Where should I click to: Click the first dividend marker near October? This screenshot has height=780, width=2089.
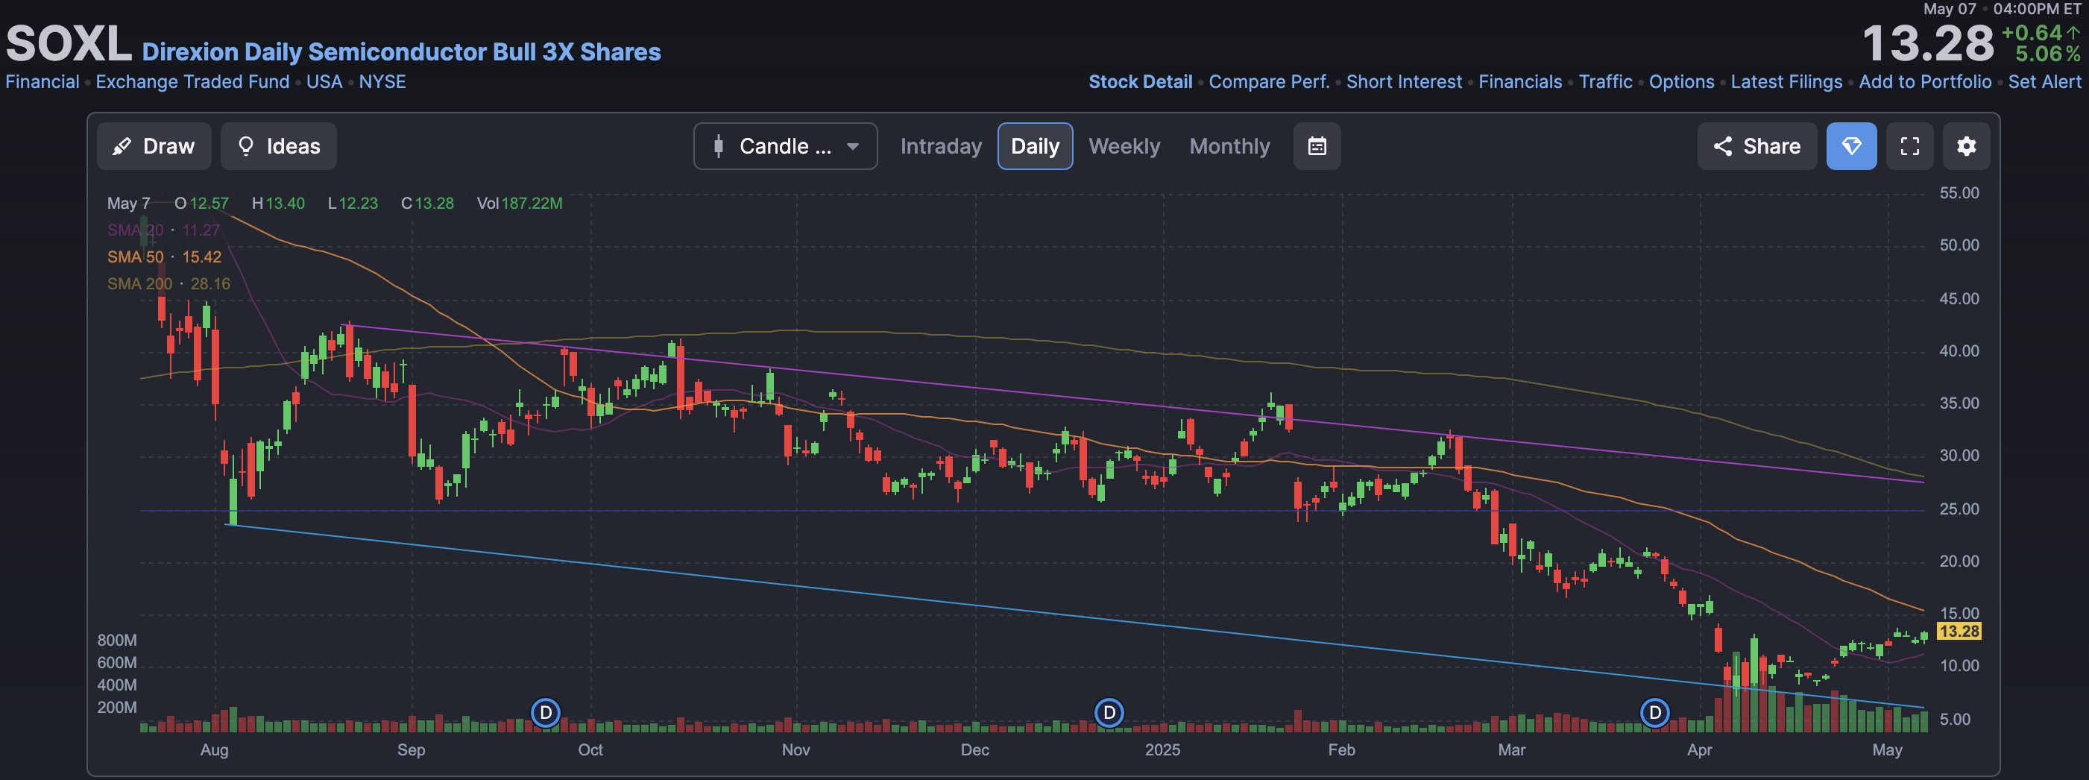[546, 713]
